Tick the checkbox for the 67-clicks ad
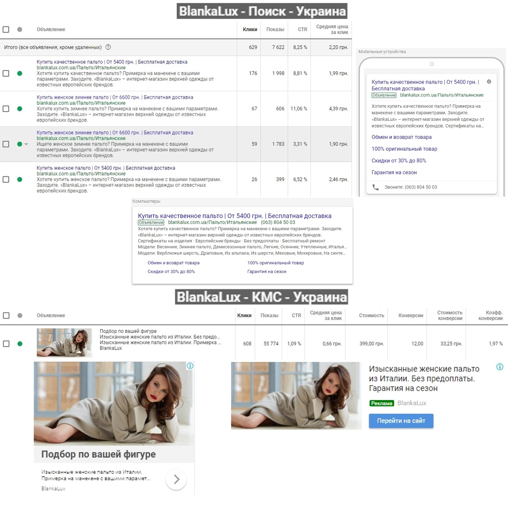 [6, 109]
